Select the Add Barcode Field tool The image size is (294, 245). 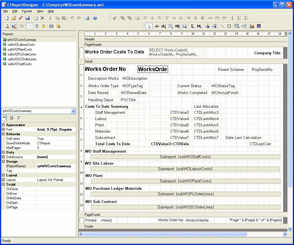(177, 26)
